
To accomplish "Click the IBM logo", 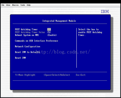I will pyautogui.click(x=105, y=12).
